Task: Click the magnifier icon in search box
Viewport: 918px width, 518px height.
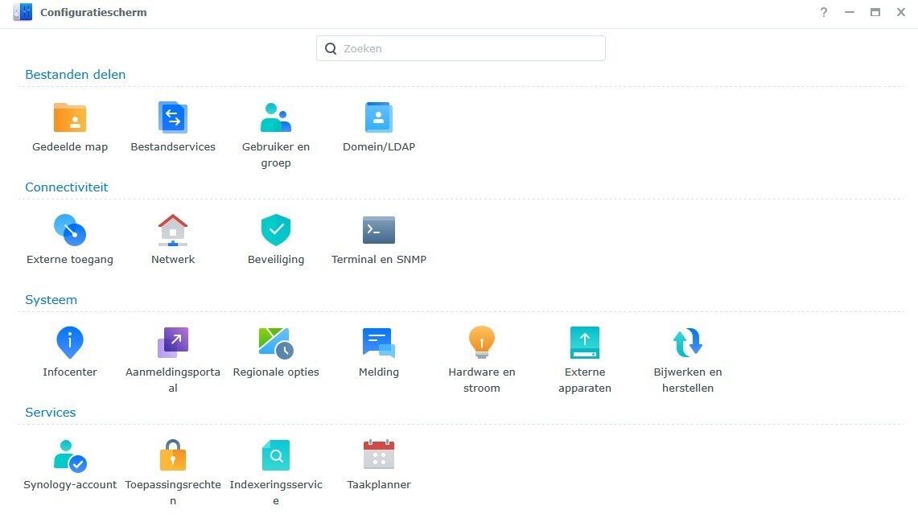Action: [x=331, y=48]
